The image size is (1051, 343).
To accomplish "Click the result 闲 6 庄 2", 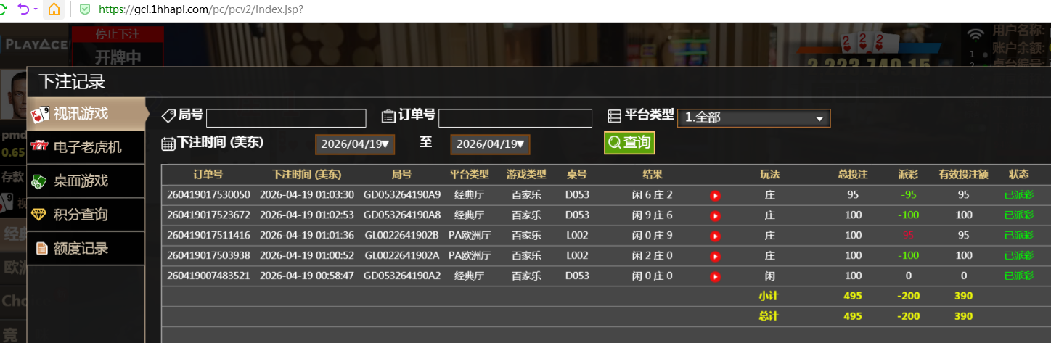I will (x=653, y=195).
